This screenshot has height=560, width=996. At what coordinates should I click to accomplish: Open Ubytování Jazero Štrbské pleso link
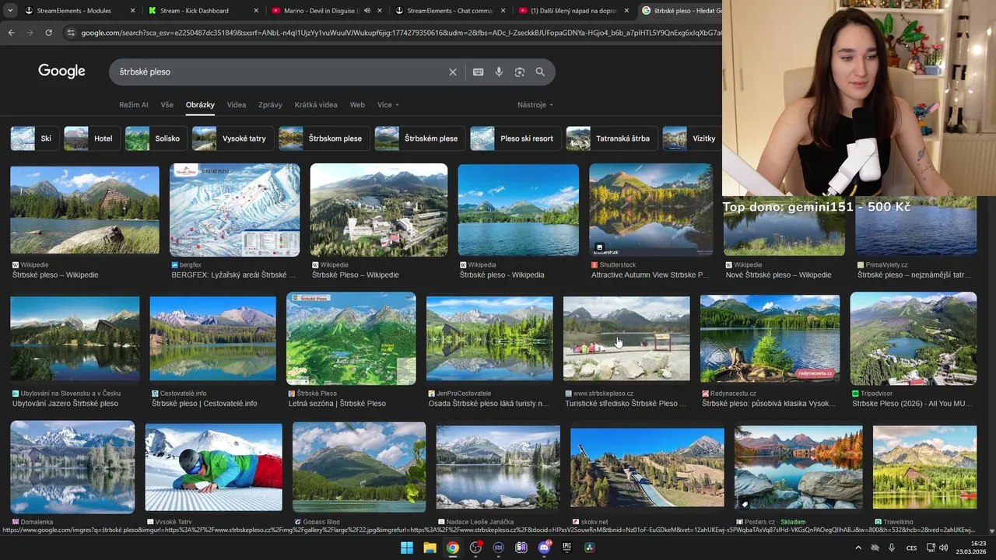coord(65,404)
